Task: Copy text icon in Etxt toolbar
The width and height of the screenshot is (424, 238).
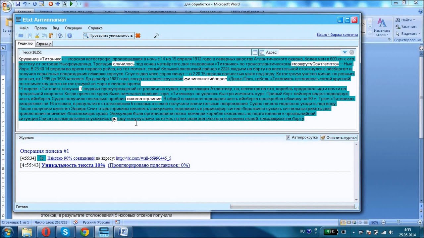Action: pyautogui.click(x=44, y=36)
